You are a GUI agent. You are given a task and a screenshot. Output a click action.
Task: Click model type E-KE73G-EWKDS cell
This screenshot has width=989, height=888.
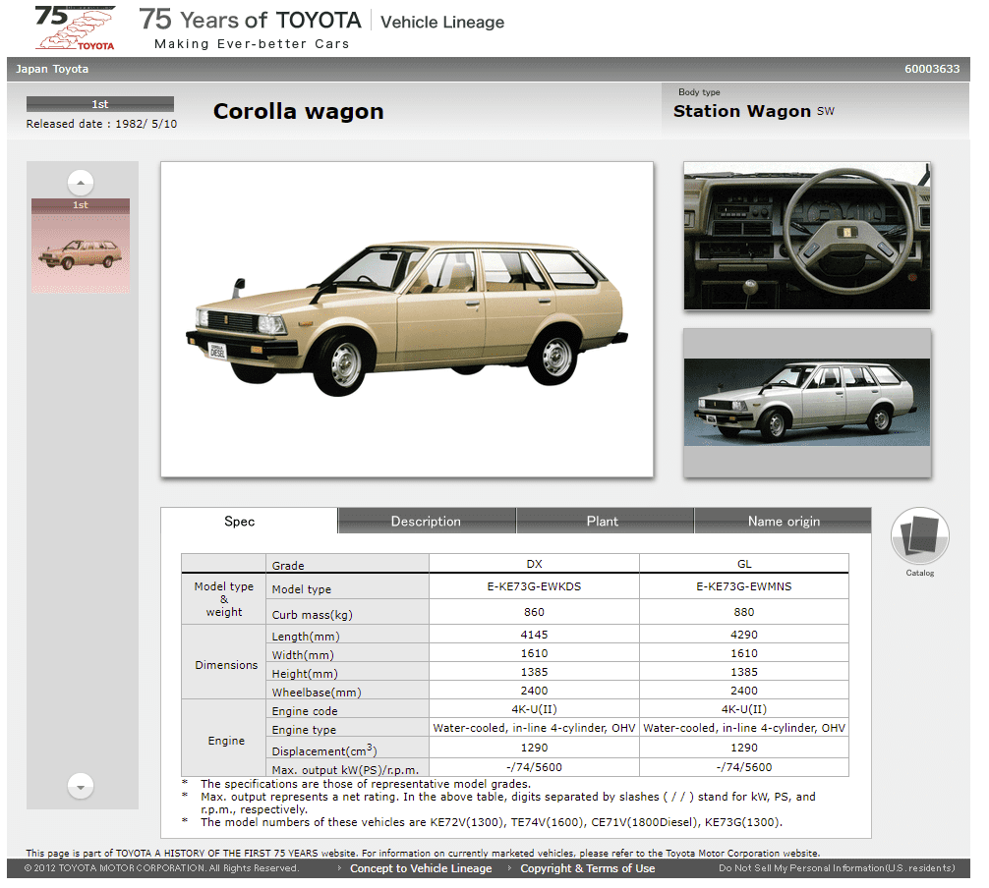pos(534,586)
